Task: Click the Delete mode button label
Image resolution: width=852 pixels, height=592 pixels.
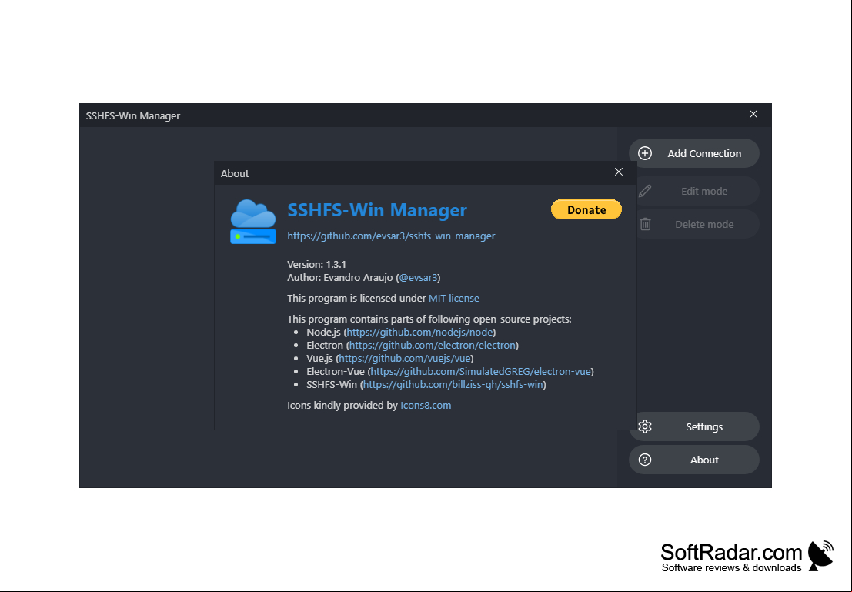Action: 704,225
